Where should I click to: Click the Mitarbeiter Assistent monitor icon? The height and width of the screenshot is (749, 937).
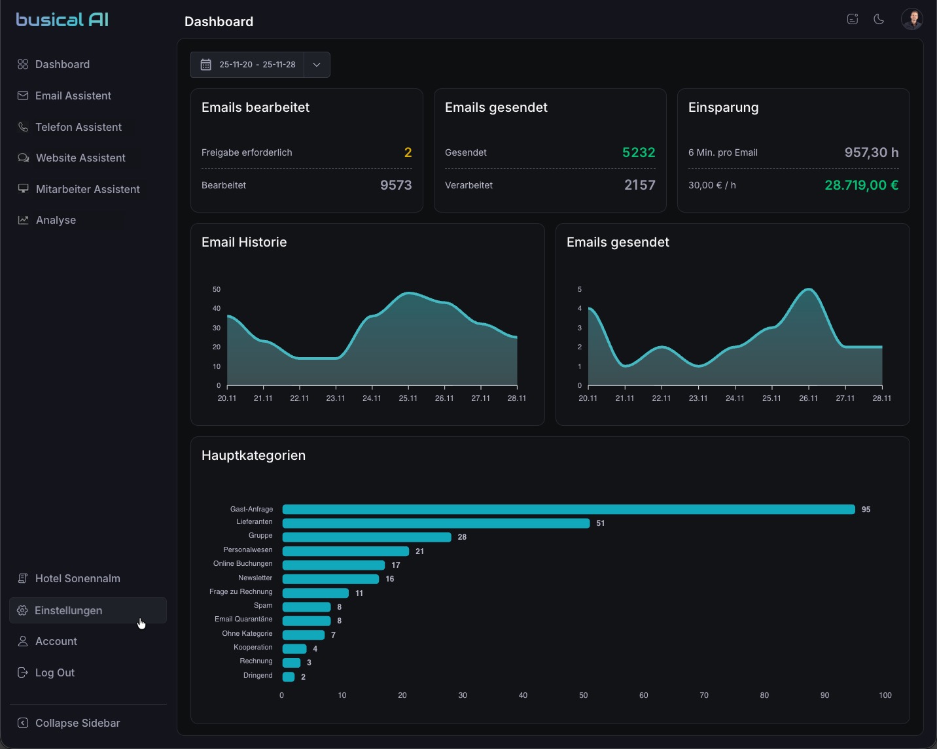tap(23, 189)
